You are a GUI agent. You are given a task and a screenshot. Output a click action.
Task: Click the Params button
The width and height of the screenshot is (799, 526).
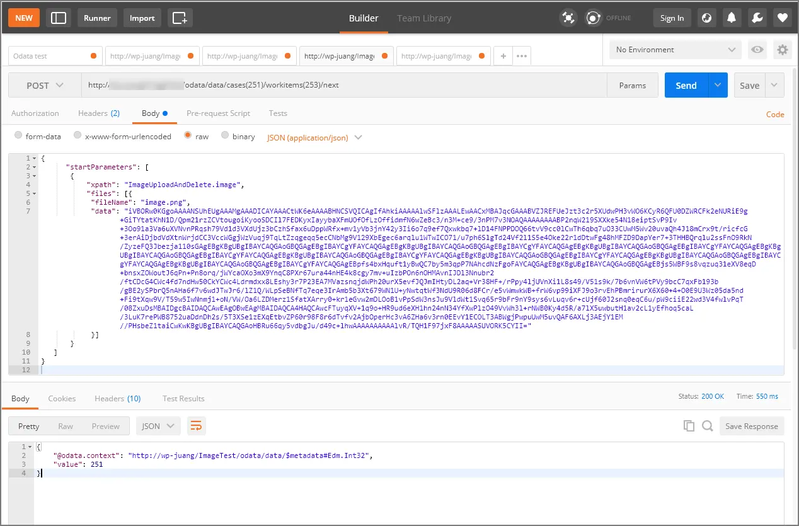point(633,85)
